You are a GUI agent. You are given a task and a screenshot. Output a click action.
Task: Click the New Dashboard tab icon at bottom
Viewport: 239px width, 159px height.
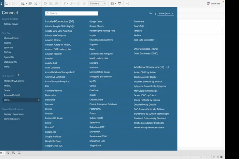[x=13, y=153]
